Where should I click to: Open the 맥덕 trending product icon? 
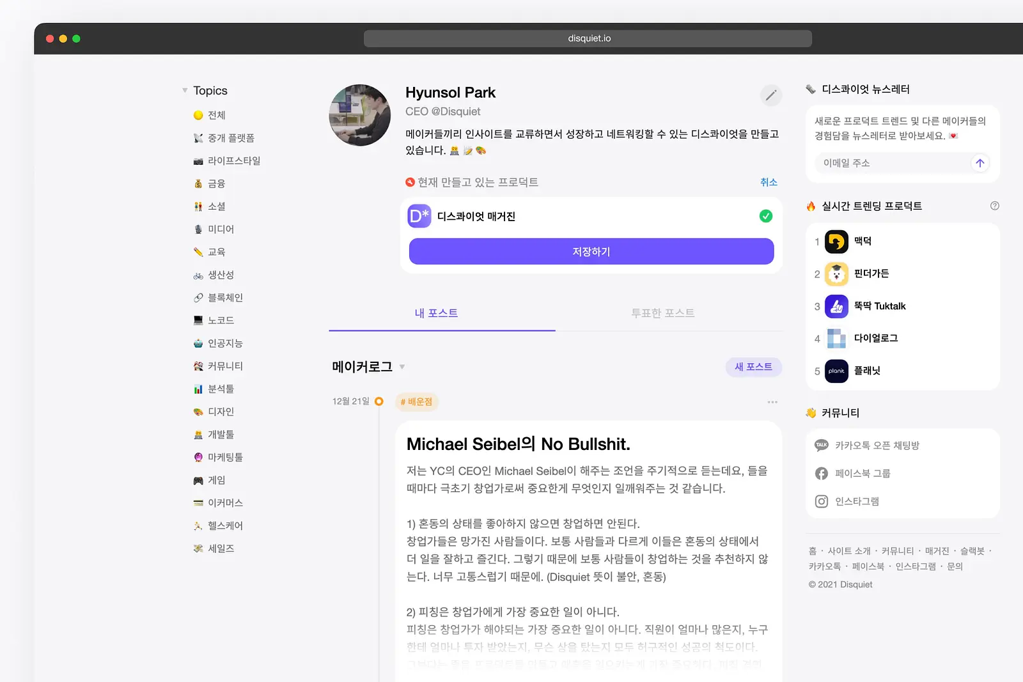click(836, 242)
